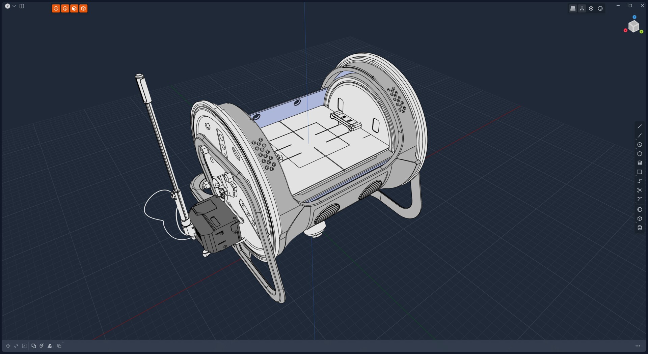Select the Sphere tool

640,210
